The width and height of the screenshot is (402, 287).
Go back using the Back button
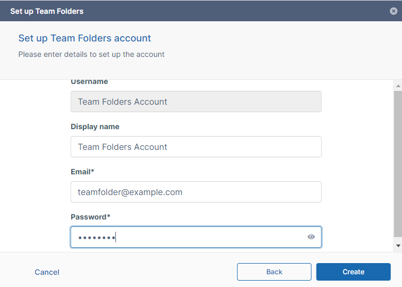click(x=274, y=272)
